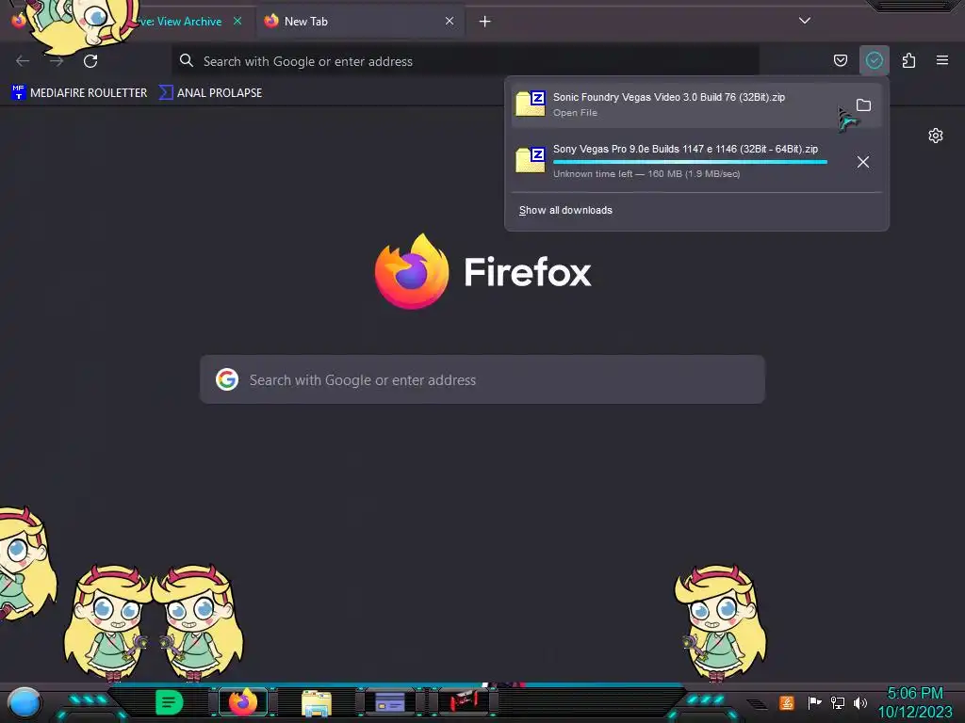Go back using the back arrow
The image size is (965, 723).
23,61
